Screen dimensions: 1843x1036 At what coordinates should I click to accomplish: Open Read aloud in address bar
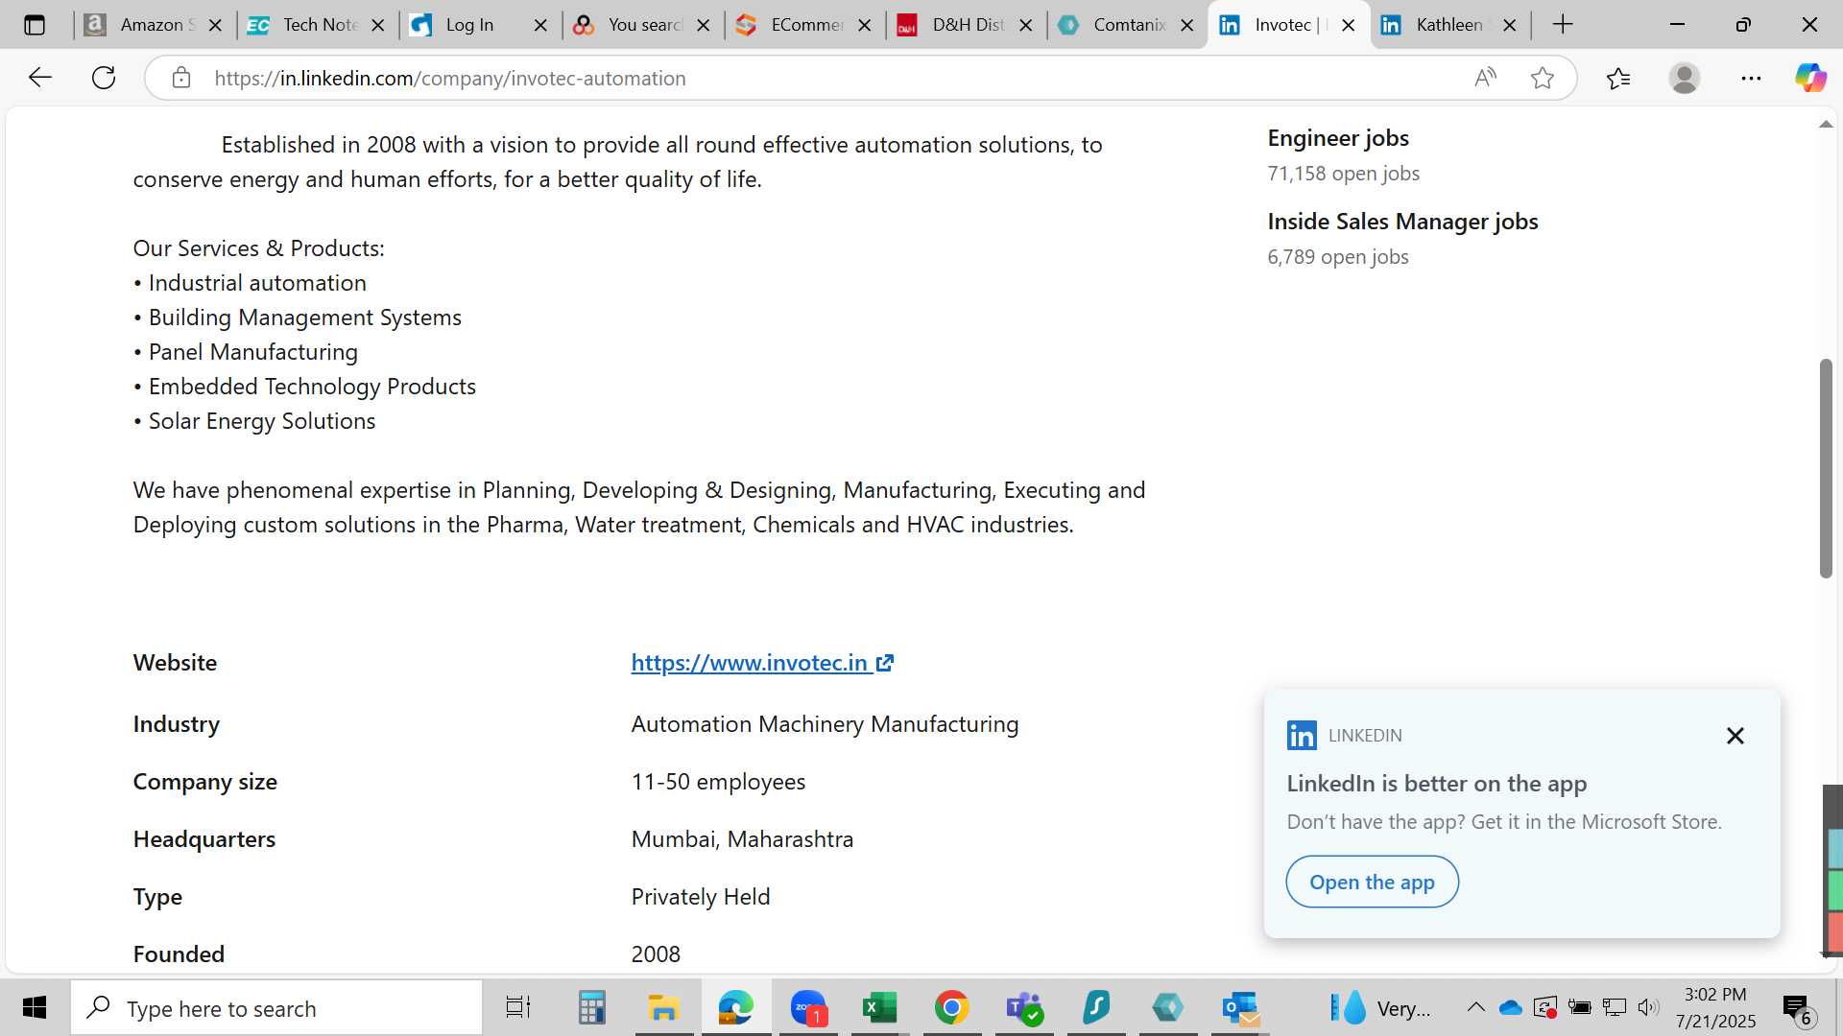pos(1485,78)
